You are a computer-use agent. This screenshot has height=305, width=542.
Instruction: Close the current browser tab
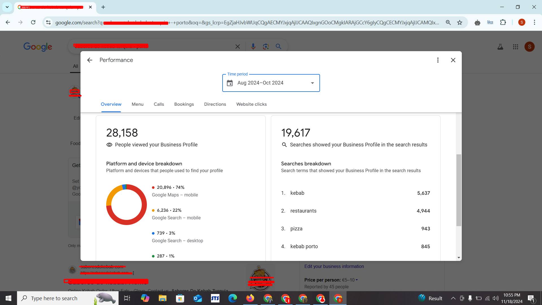pos(90,7)
